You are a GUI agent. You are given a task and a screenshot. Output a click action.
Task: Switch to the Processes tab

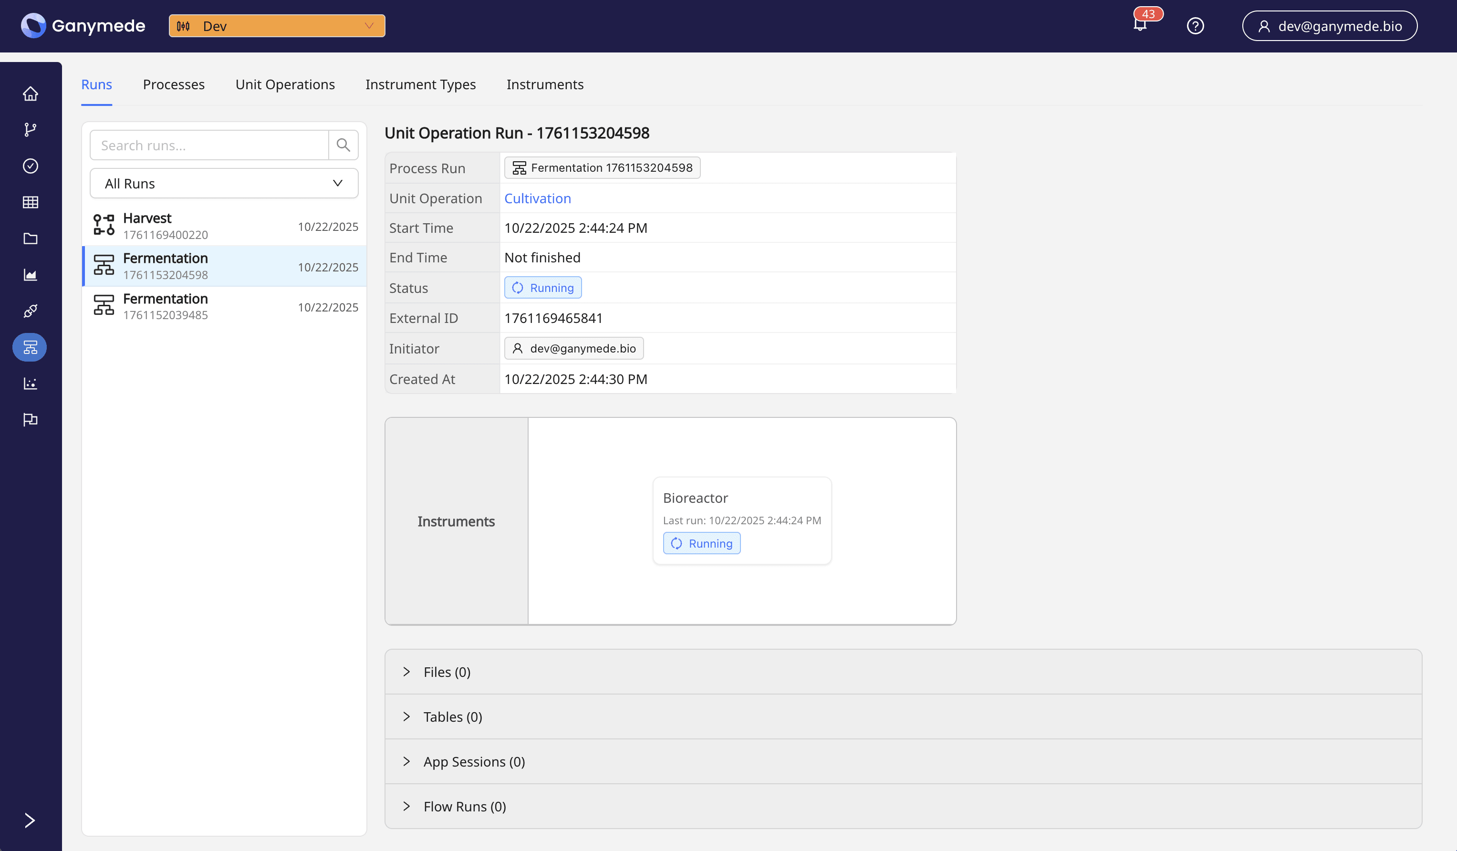(174, 84)
